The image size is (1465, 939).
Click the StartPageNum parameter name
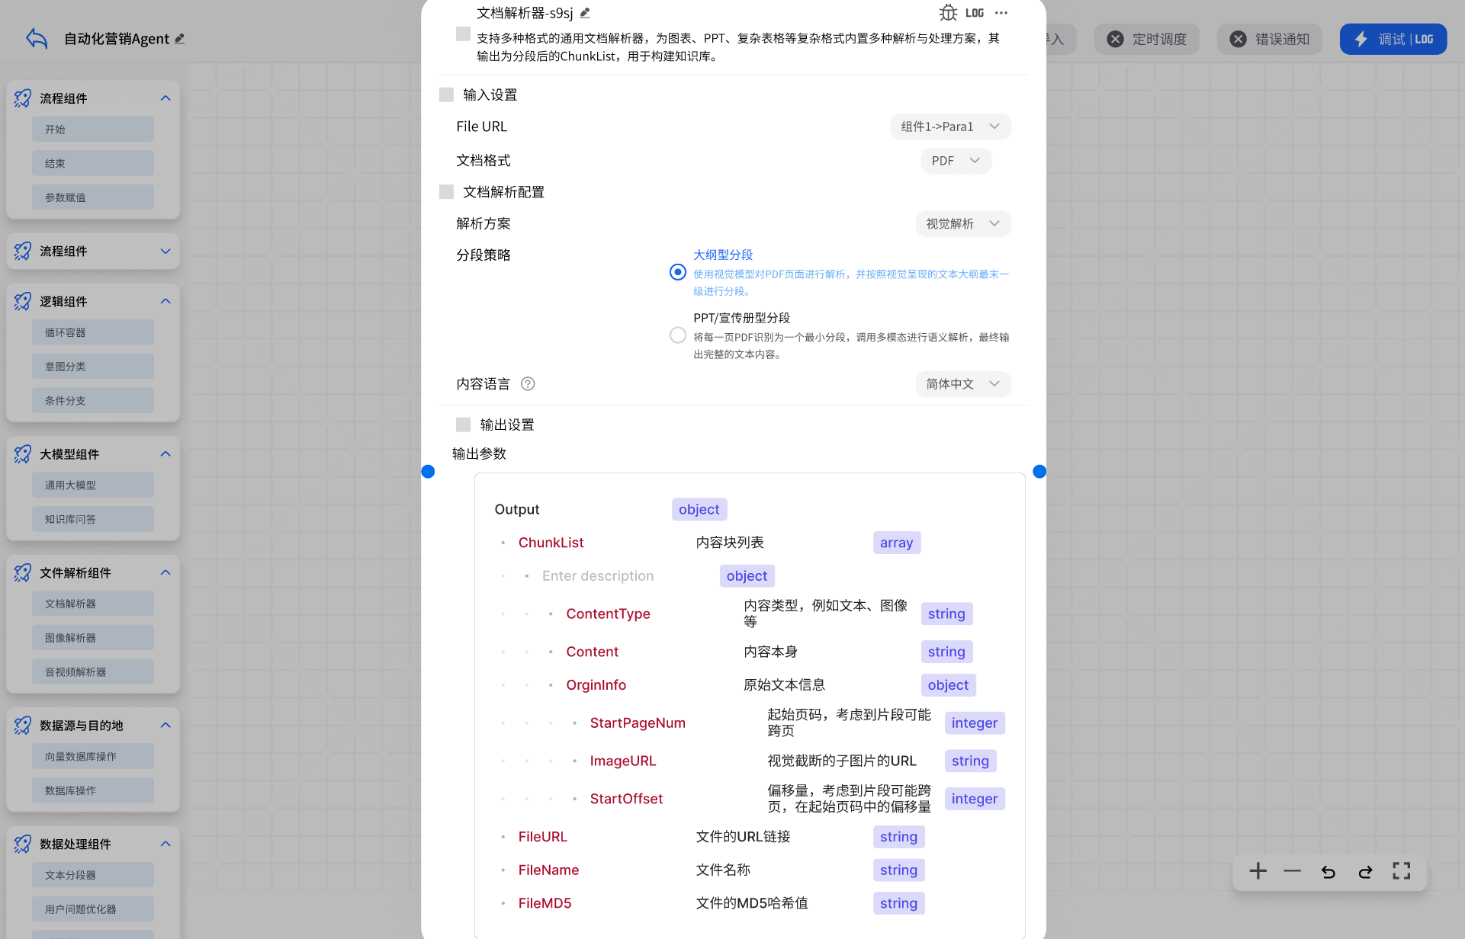(x=638, y=723)
